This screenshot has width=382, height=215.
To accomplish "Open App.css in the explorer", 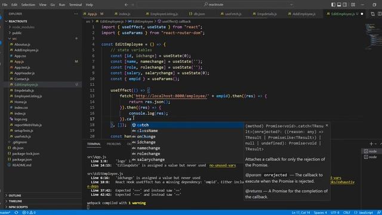I will (x=20, y=56).
